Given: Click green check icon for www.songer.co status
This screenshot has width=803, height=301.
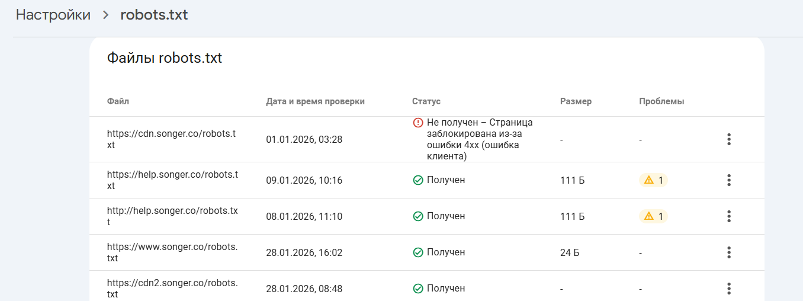Looking at the screenshot, I should pos(418,252).
